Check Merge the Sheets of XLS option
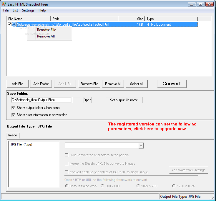 click(67, 164)
